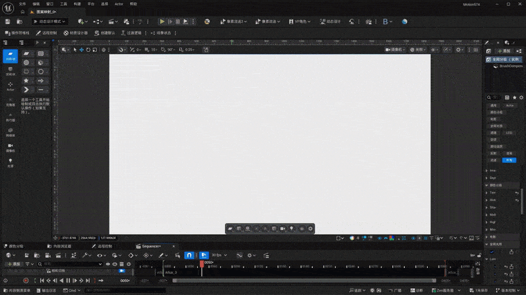Image resolution: width=526 pixels, height=295 pixels.
Task: Click the Remote Control toolbar button
Action: tap(46, 32)
